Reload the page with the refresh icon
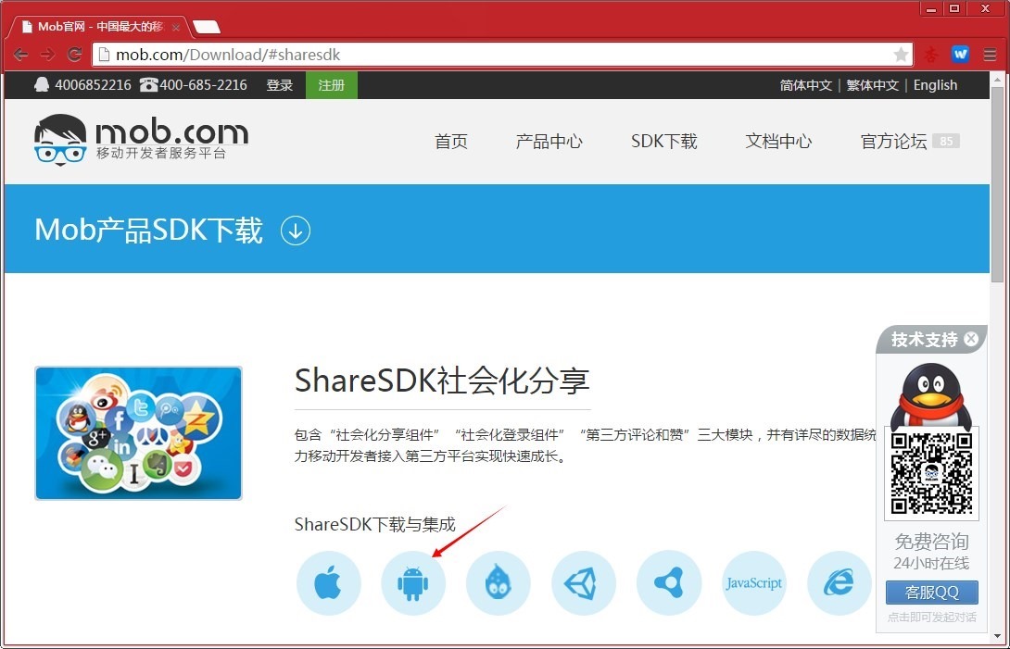The height and width of the screenshot is (649, 1010). tap(75, 55)
